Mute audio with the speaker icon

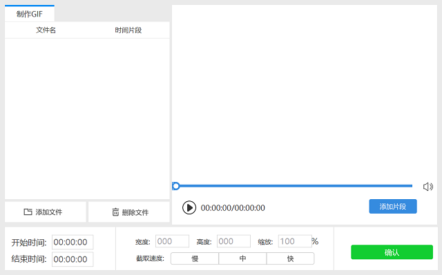coord(428,186)
